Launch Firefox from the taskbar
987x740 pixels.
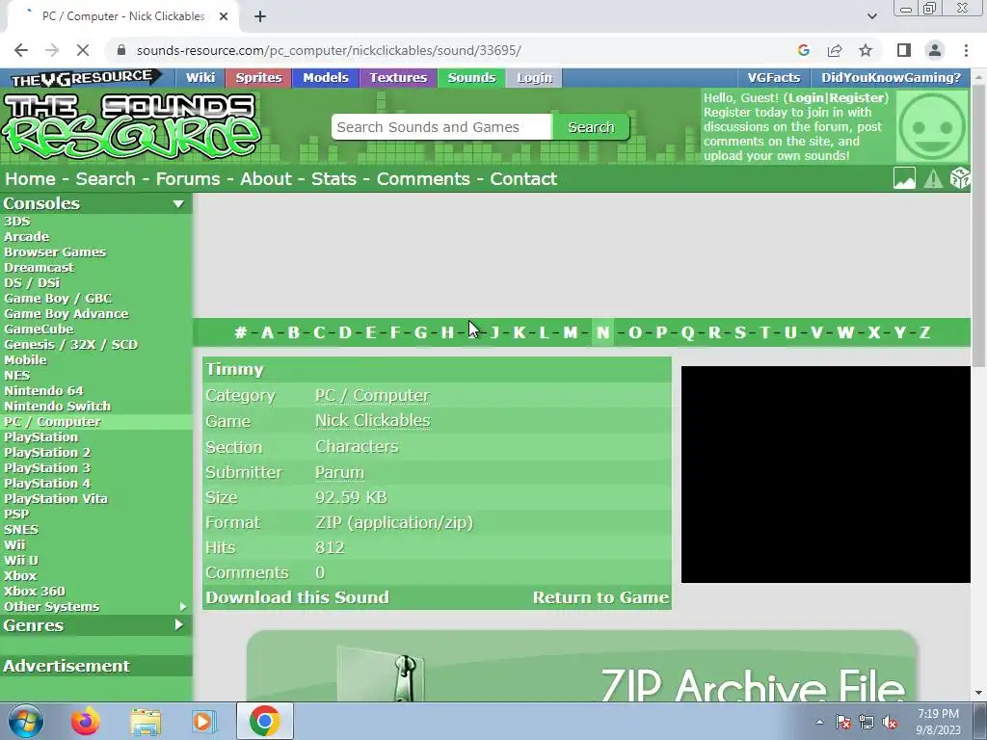click(x=85, y=721)
